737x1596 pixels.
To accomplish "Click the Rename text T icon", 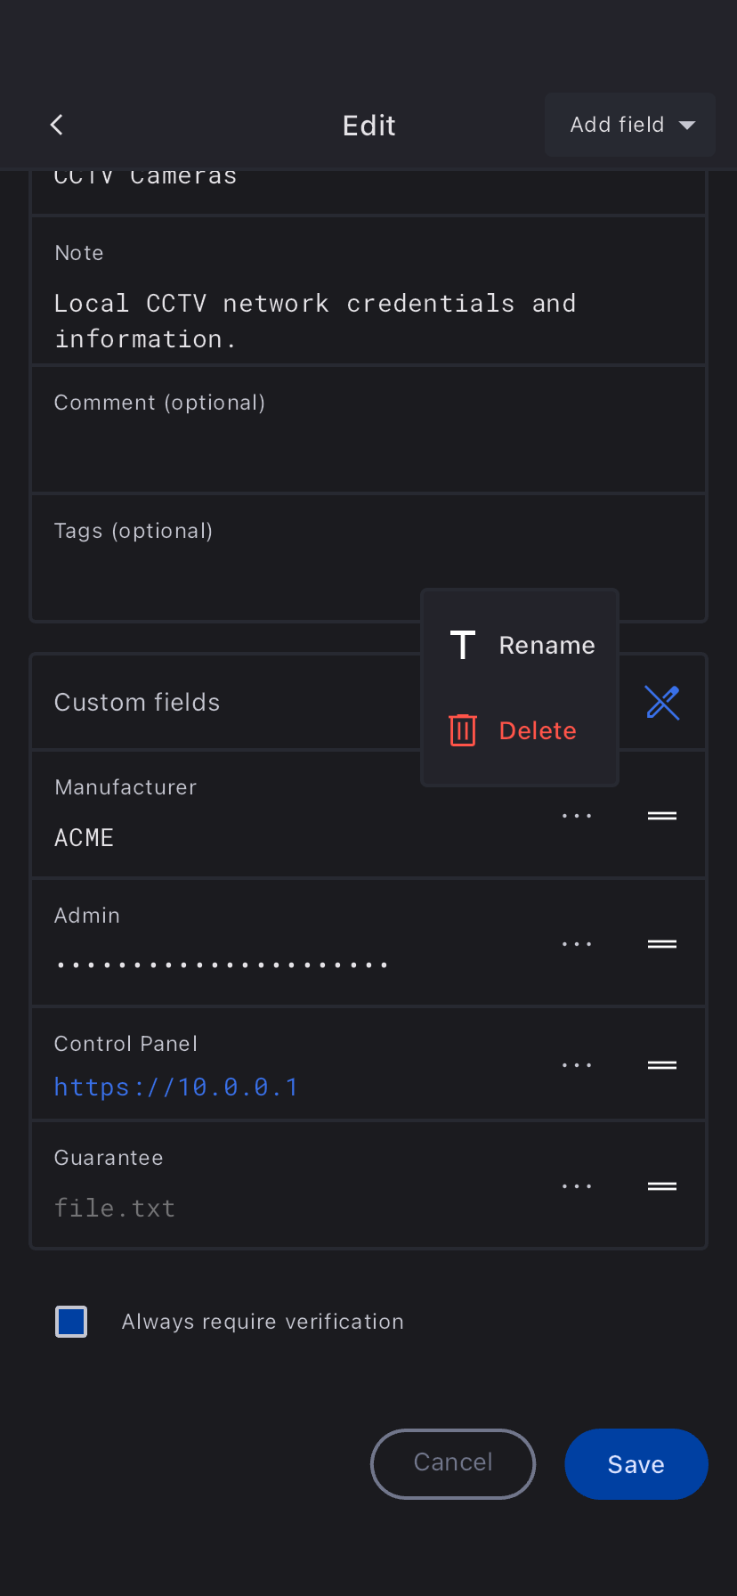I will click(x=463, y=645).
